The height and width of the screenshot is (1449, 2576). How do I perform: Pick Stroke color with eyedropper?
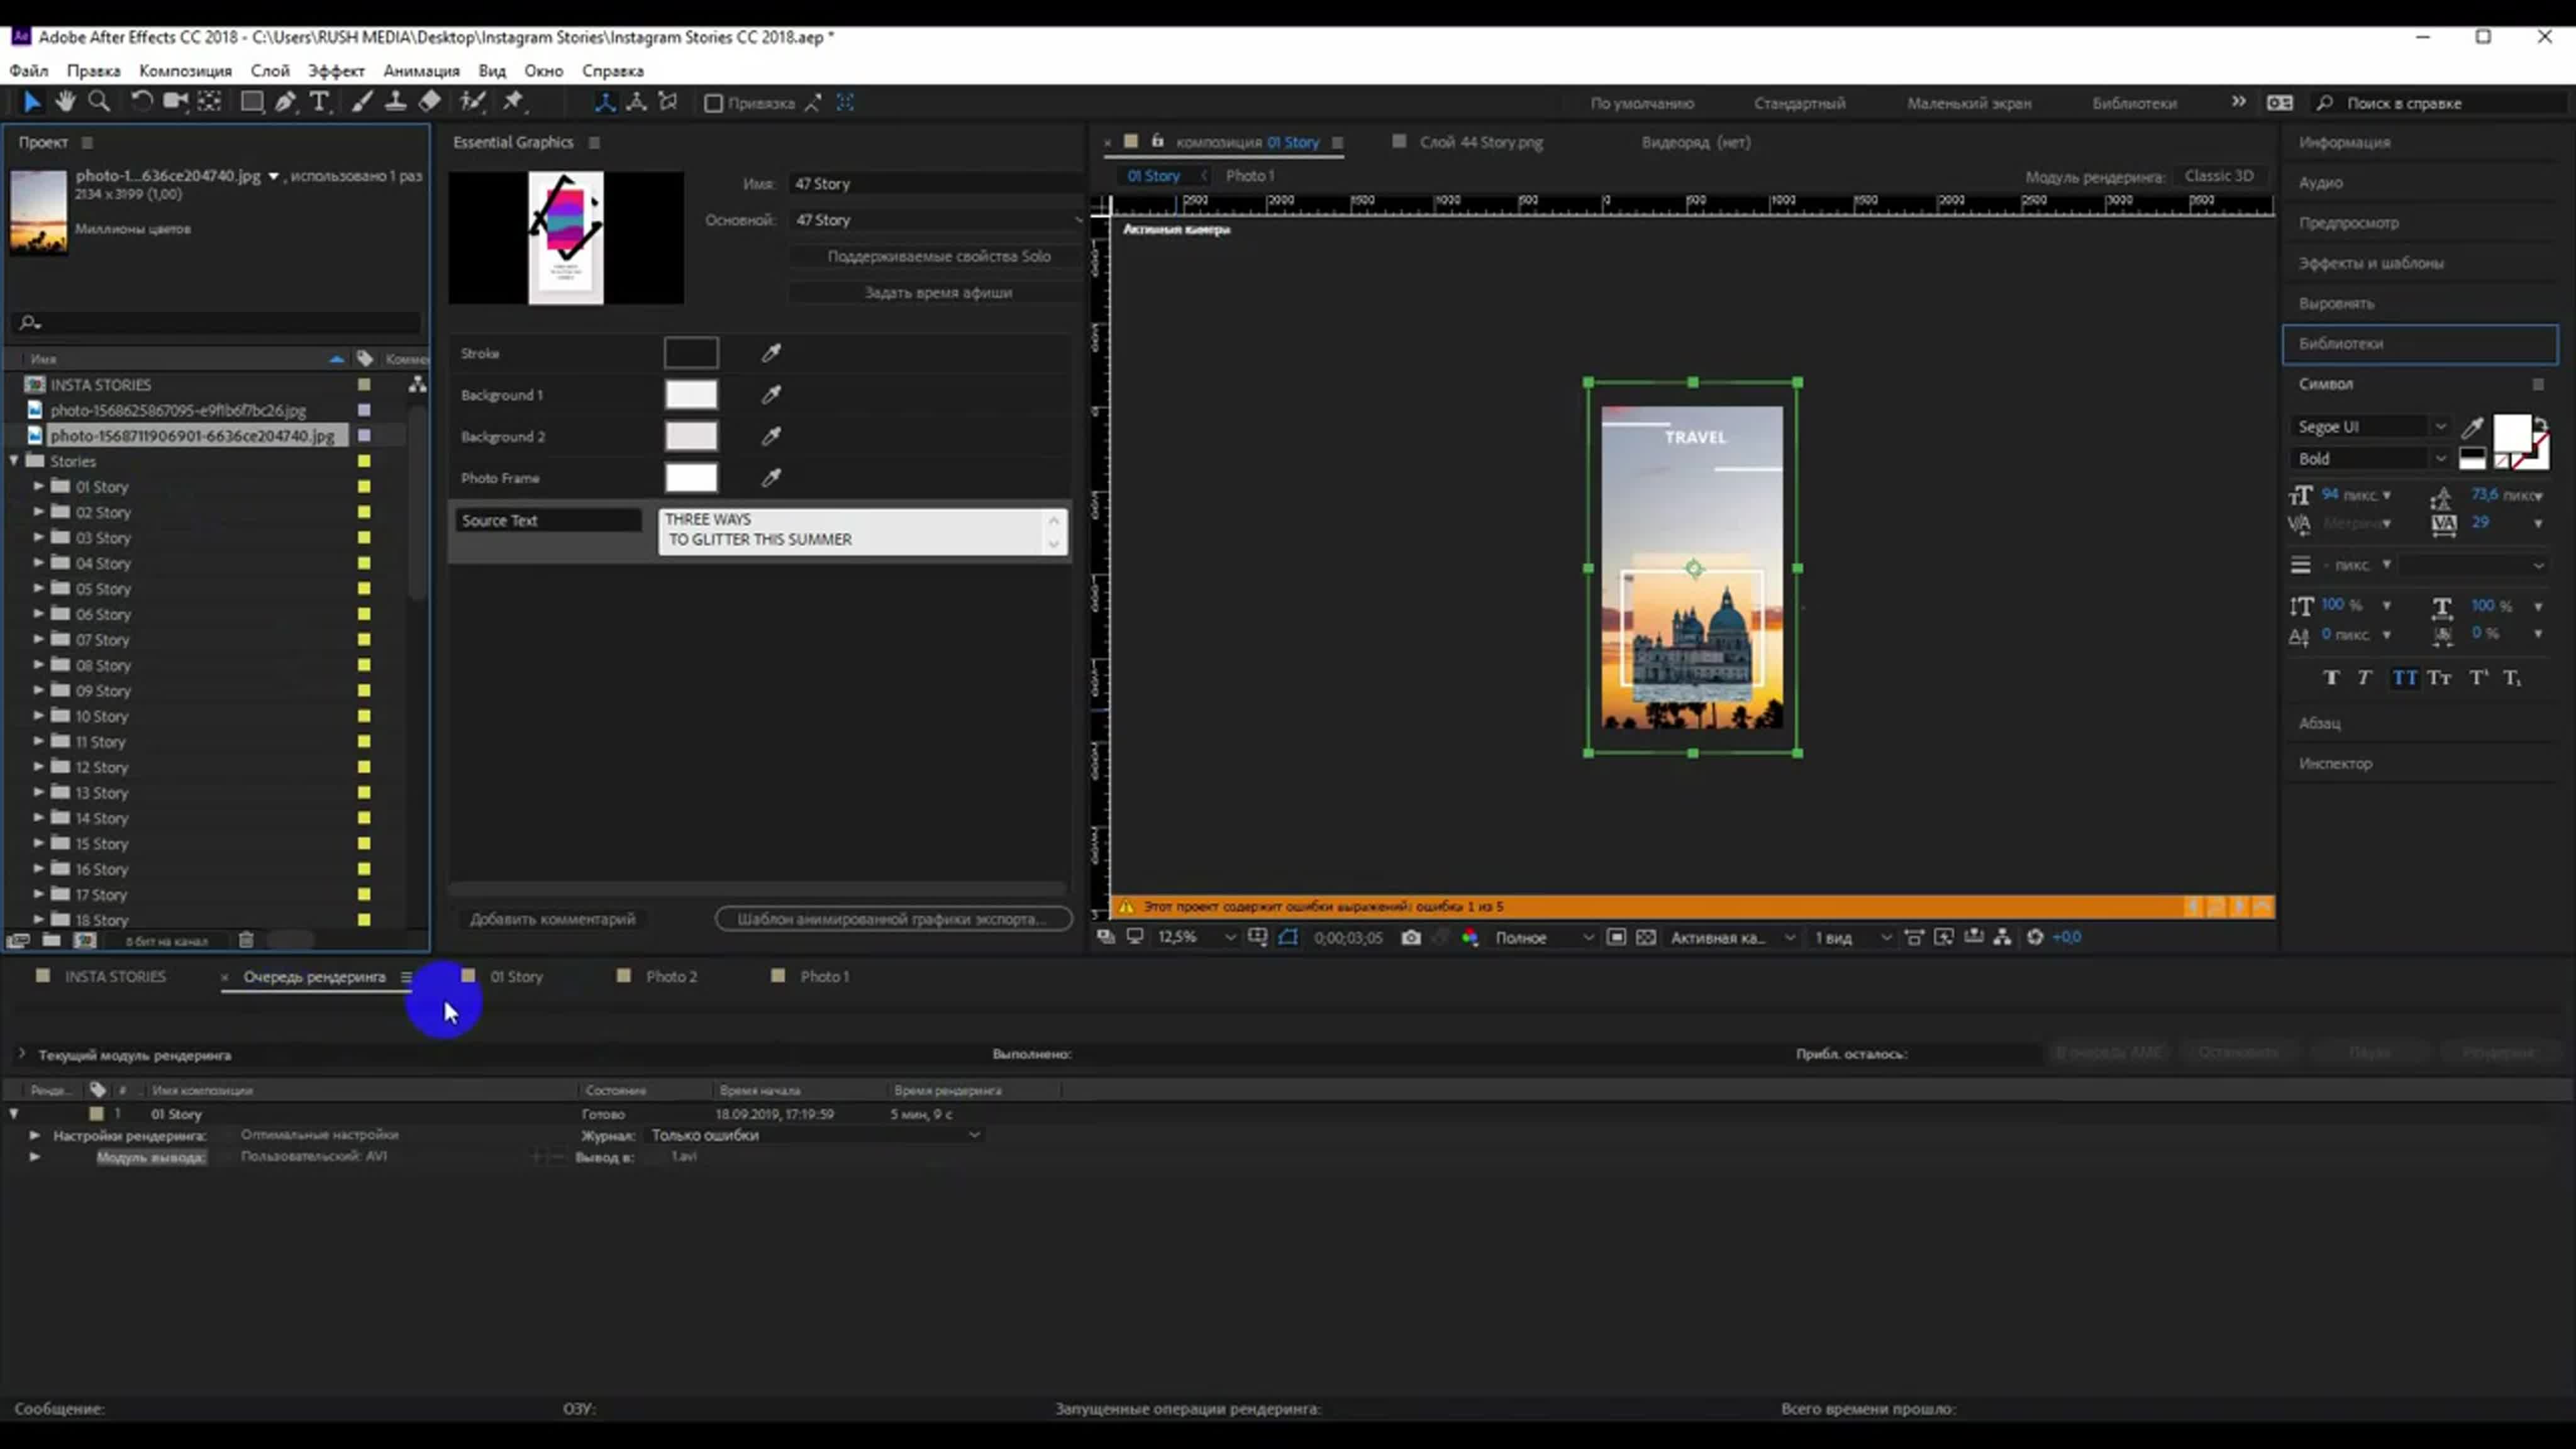771,353
